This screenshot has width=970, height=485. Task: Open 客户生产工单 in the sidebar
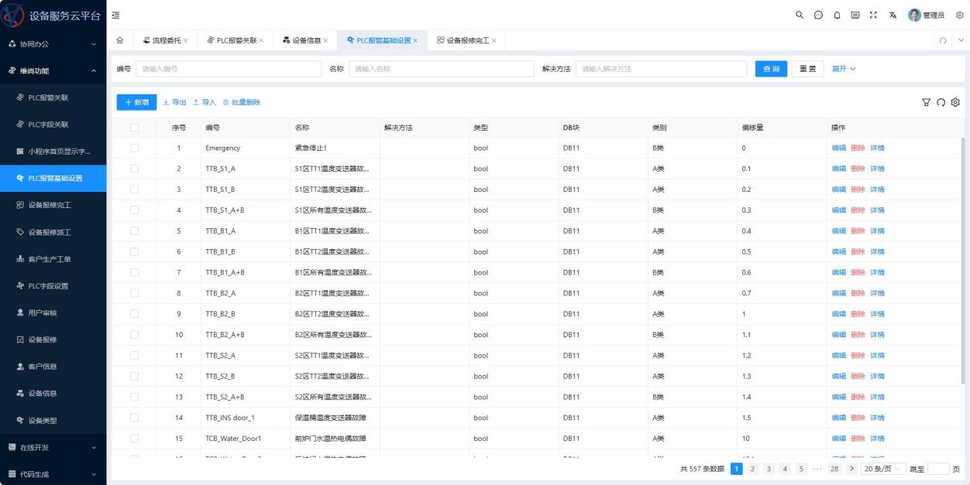[53, 259]
